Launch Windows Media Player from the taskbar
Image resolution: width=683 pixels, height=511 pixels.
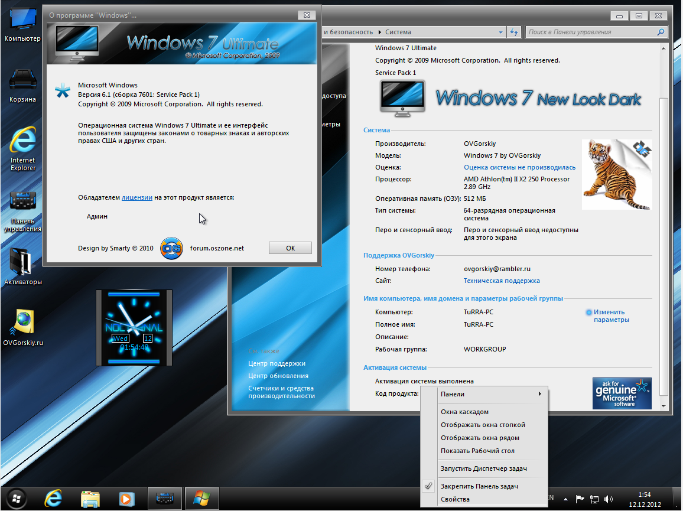[x=125, y=499]
